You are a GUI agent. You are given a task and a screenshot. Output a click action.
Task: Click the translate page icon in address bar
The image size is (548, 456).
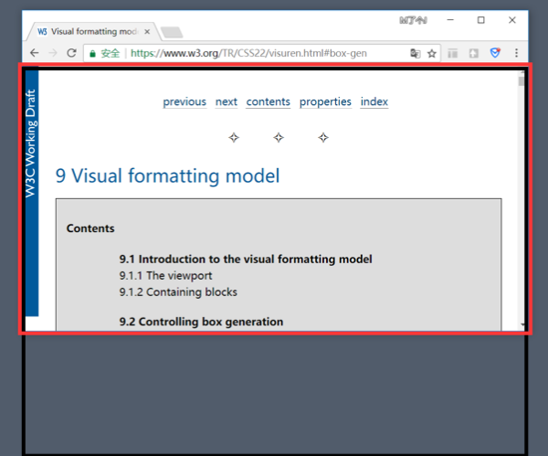(415, 53)
